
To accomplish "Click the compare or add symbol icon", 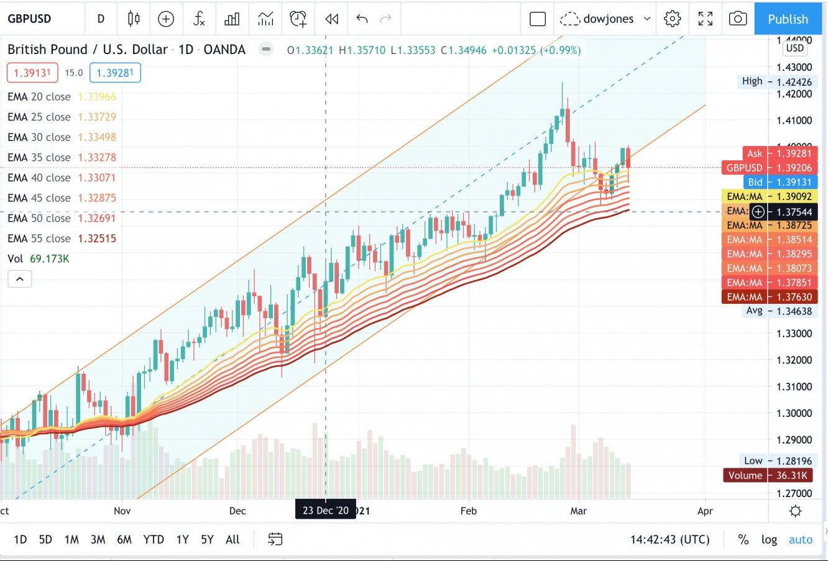I will tap(166, 19).
